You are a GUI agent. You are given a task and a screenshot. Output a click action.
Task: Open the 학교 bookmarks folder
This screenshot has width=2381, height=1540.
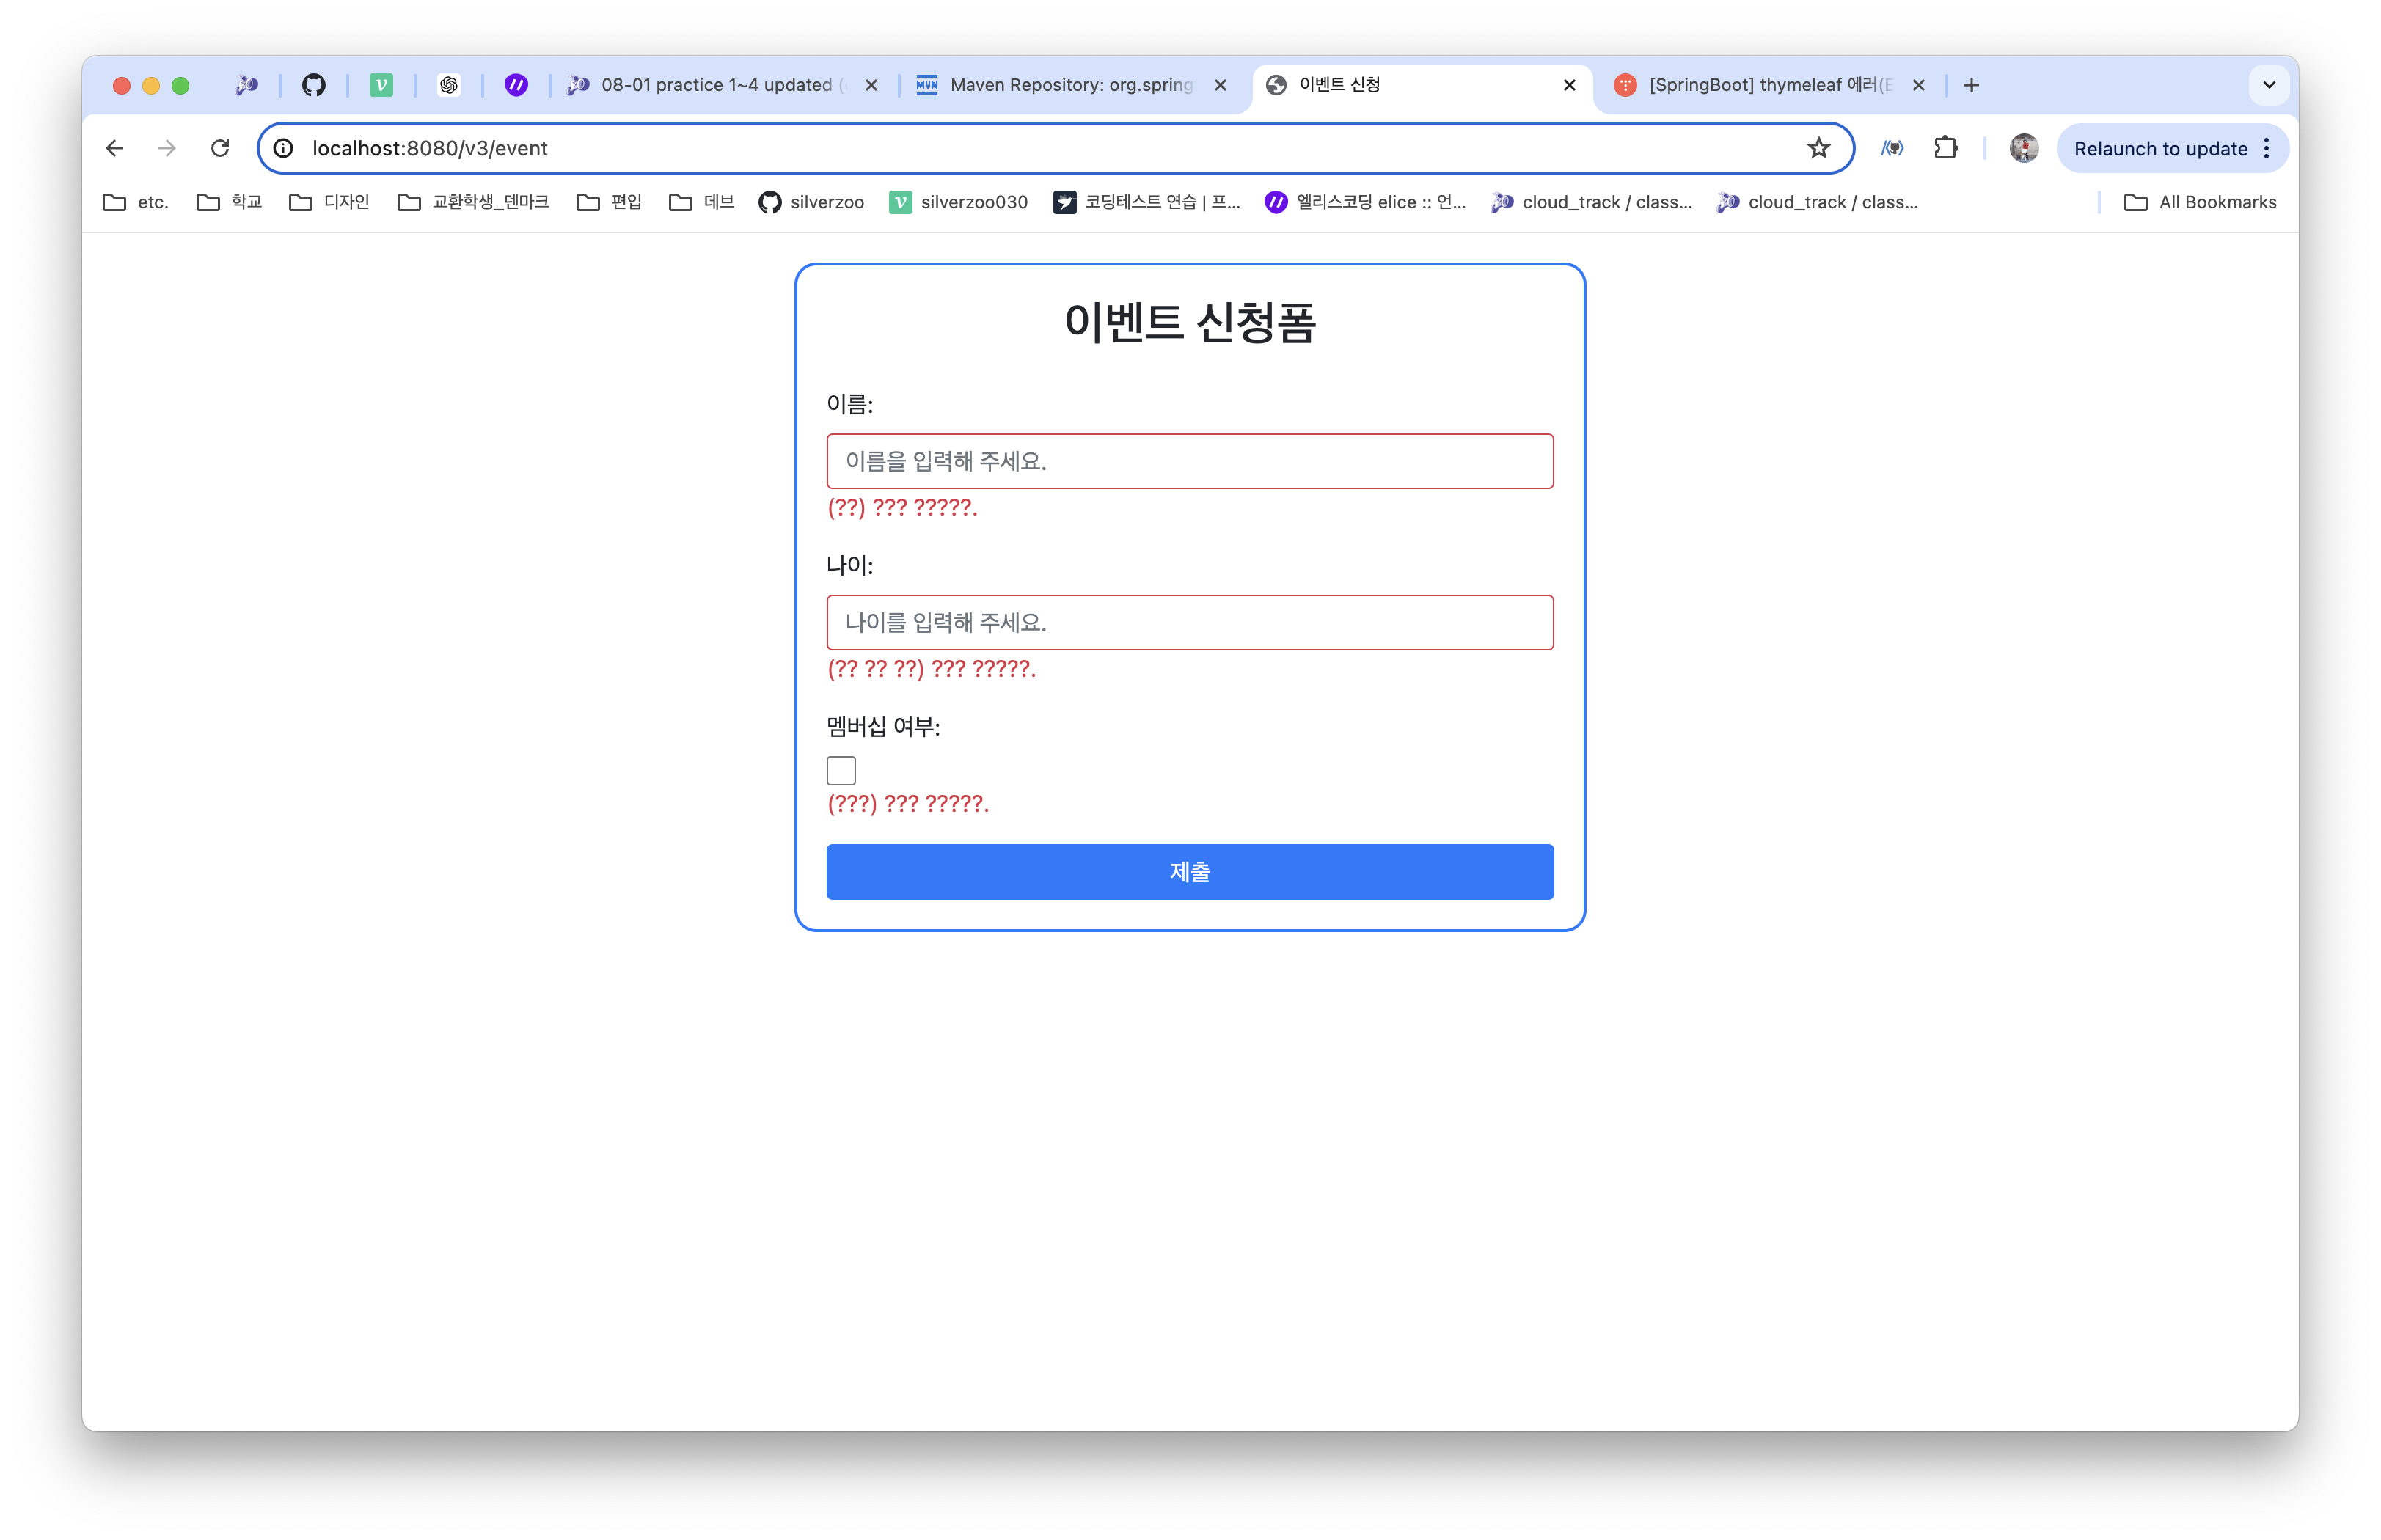[228, 201]
